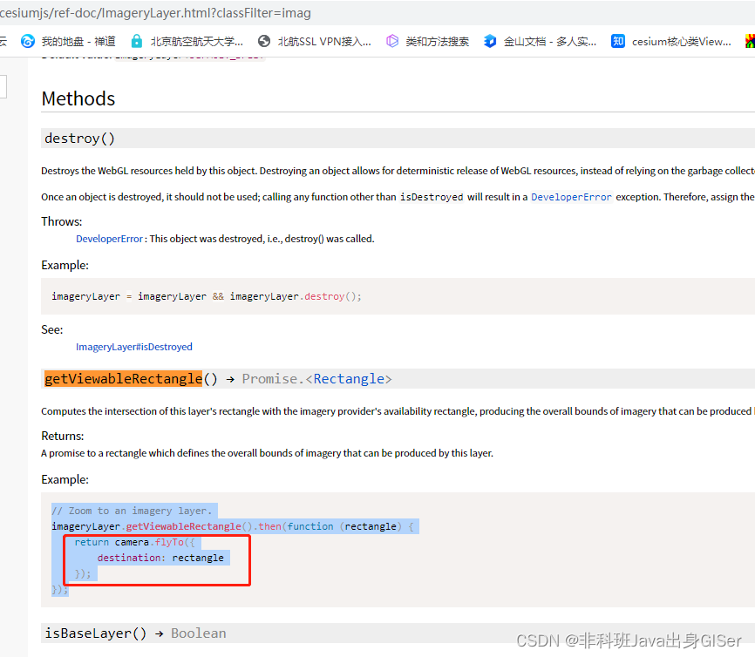Click the globe icon on 北航SSL VPN bookmark
Viewport: 755px width, 657px height.
263,40
